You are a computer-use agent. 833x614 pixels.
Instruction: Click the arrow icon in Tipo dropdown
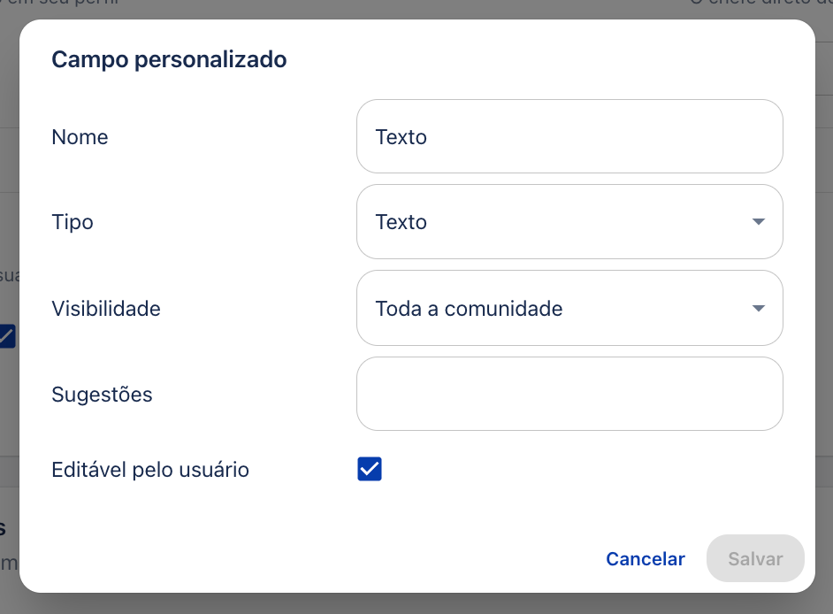[x=759, y=222]
